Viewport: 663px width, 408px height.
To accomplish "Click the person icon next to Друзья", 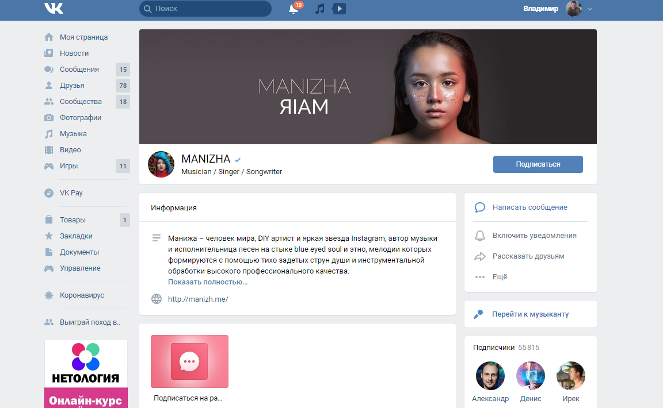I will click(x=49, y=85).
